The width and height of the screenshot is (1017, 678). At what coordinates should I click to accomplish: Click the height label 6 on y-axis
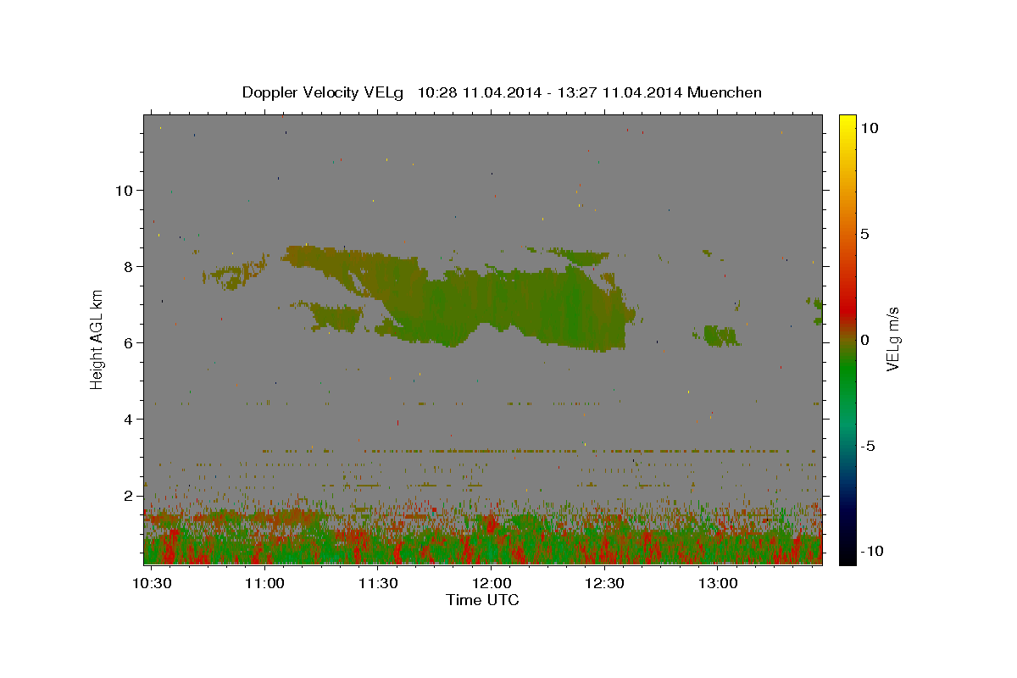[x=127, y=343]
